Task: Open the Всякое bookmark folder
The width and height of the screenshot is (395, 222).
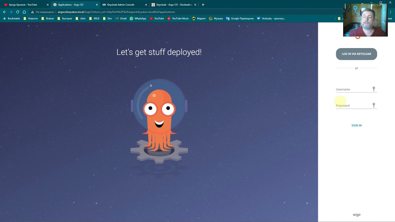Action: pos(48,18)
